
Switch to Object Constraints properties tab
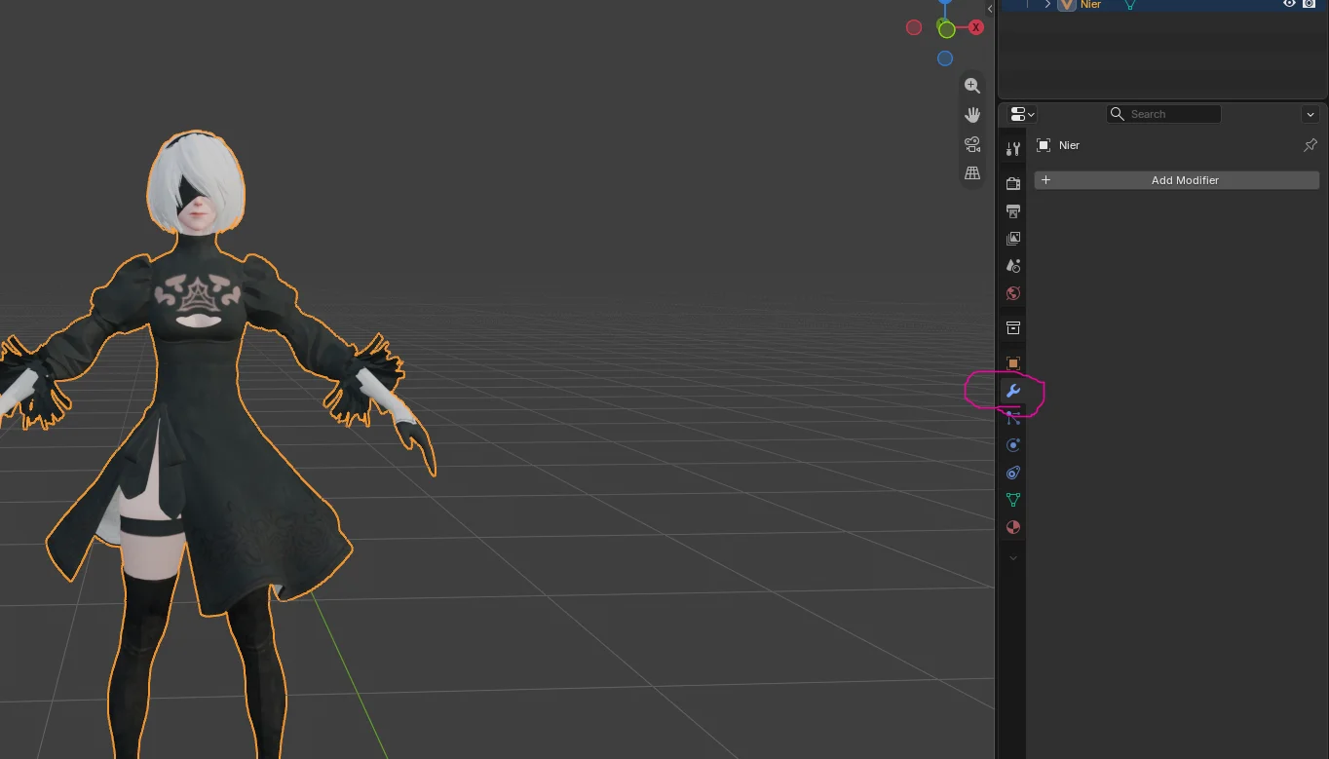coord(1013,473)
